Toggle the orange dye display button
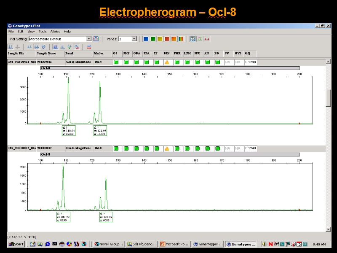The image size is (337, 253). [x=174, y=39]
